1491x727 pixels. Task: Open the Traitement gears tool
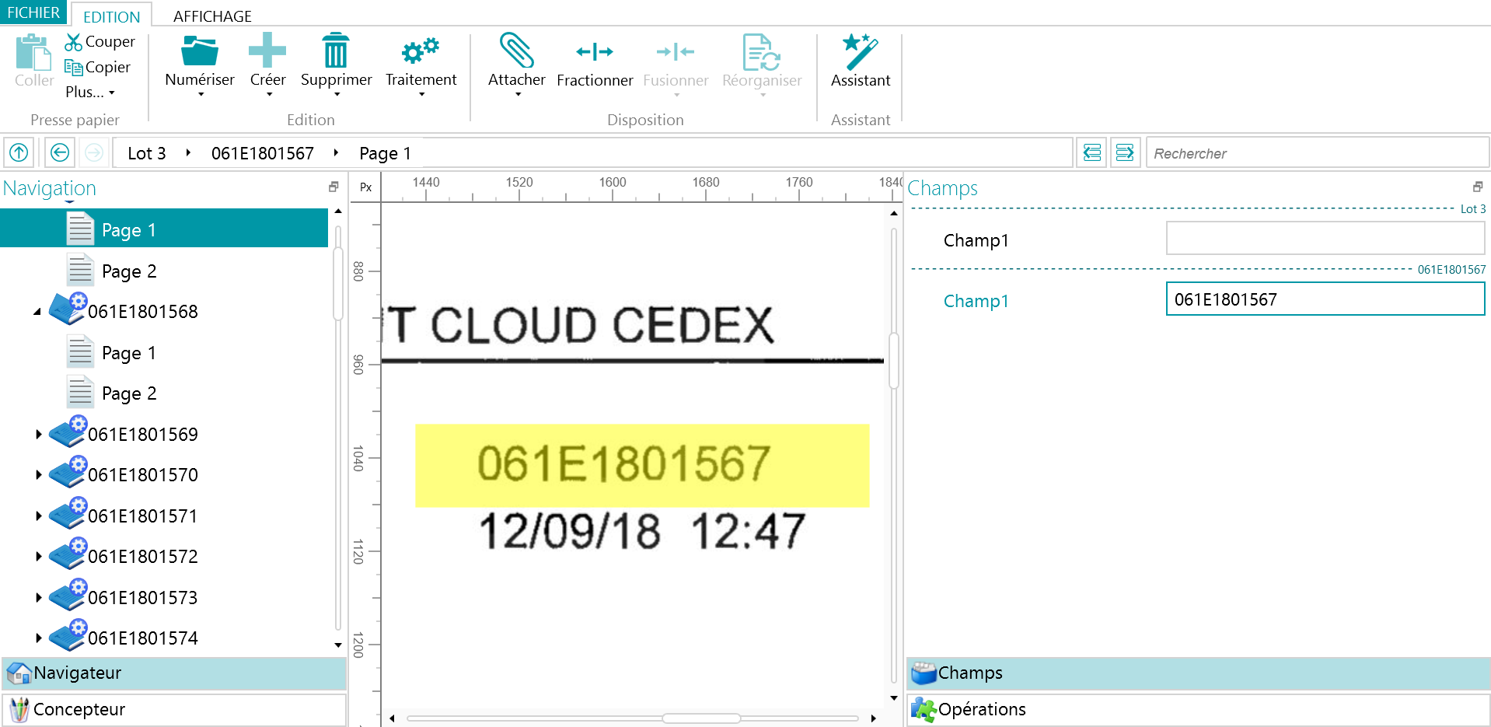pyautogui.click(x=421, y=52)
